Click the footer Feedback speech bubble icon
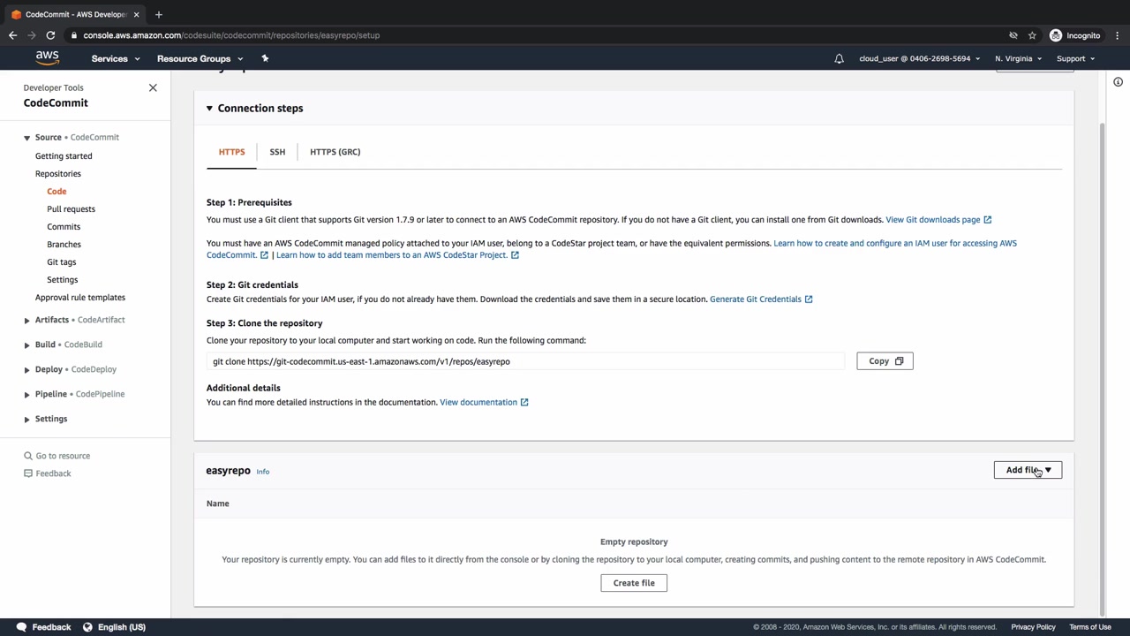 pyautogui.click(x=21, y=627)
